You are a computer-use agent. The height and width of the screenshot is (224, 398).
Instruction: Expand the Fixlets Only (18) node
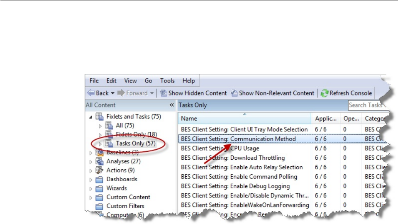pyautogui.click(x=100, y=135)
